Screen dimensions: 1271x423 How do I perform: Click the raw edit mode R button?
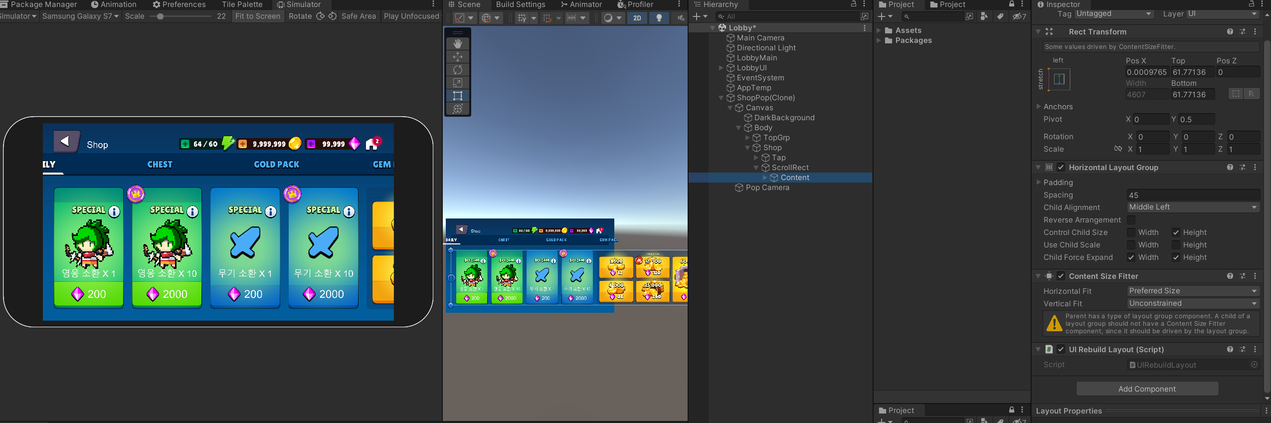(1252, 94)
